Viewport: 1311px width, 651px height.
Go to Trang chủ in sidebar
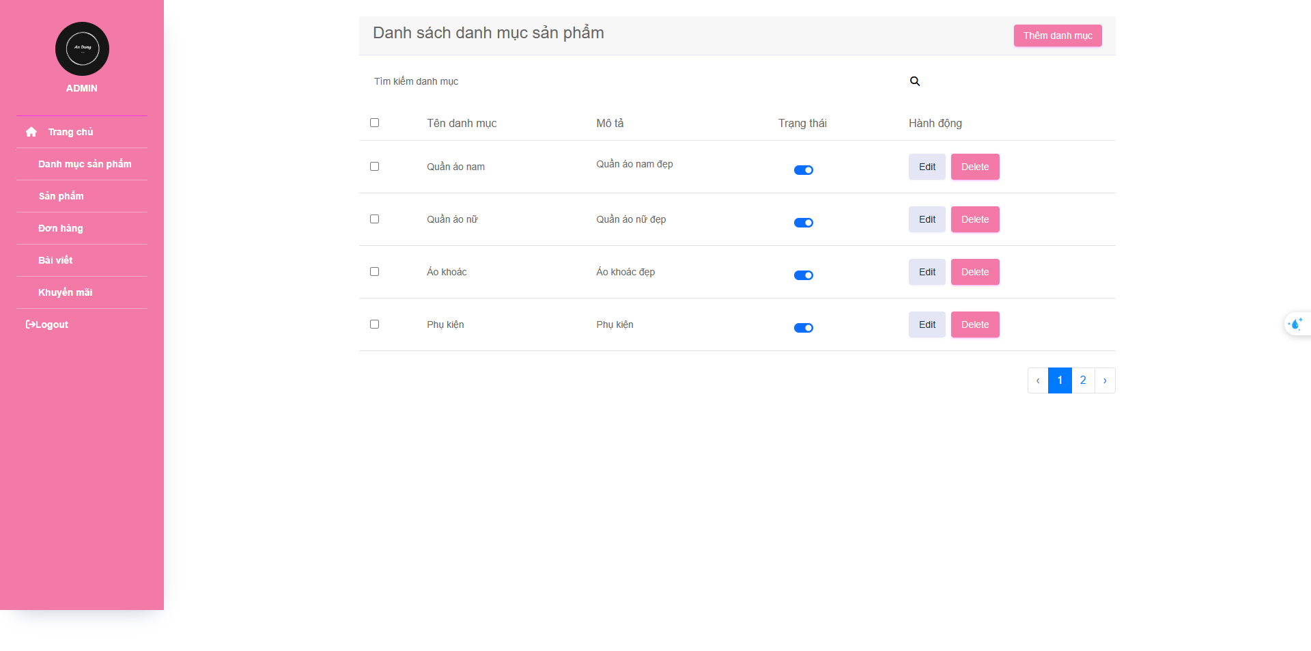tap(70, 132)
